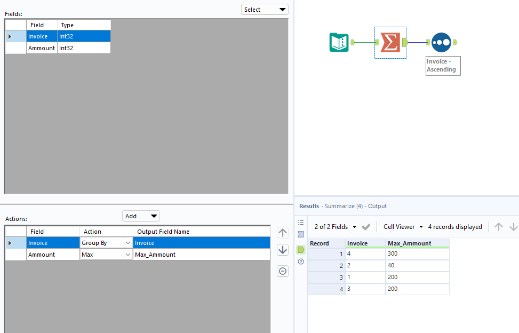Viewport: 519px width, 333px height.
Task: Move the Ammount action up
Action: tap(282, 232)
